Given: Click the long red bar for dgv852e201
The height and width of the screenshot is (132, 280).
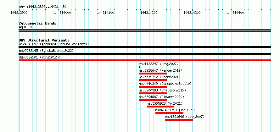Looking at the screenshot, I should pos(145,60).
